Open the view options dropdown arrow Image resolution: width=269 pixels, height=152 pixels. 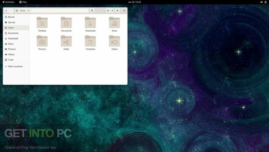[x=112, y=11]
